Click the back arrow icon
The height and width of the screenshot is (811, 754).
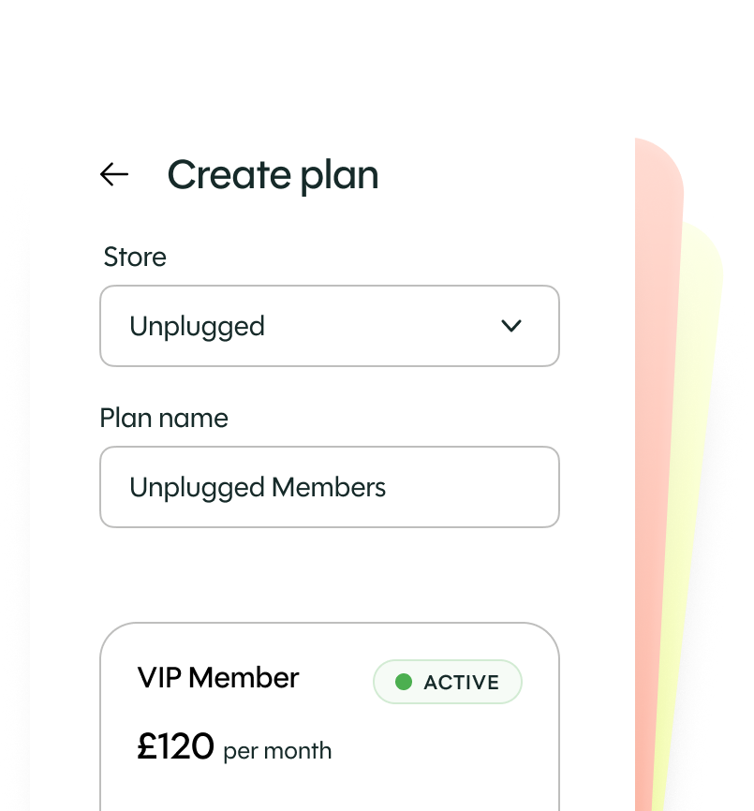pos(114,174)
